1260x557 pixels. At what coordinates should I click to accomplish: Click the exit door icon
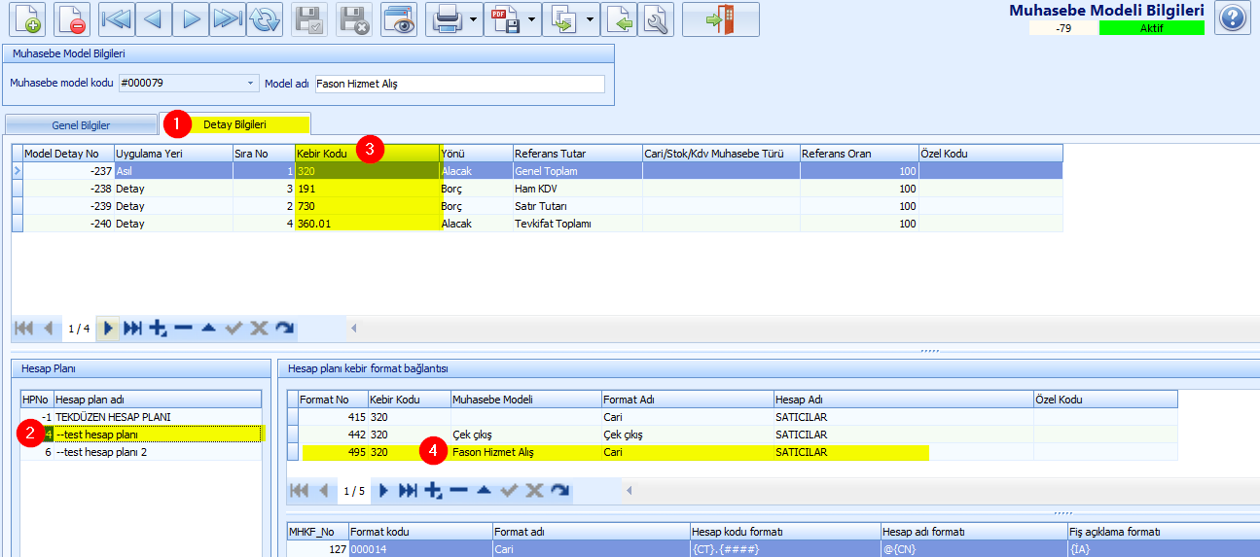pos(721,19)
